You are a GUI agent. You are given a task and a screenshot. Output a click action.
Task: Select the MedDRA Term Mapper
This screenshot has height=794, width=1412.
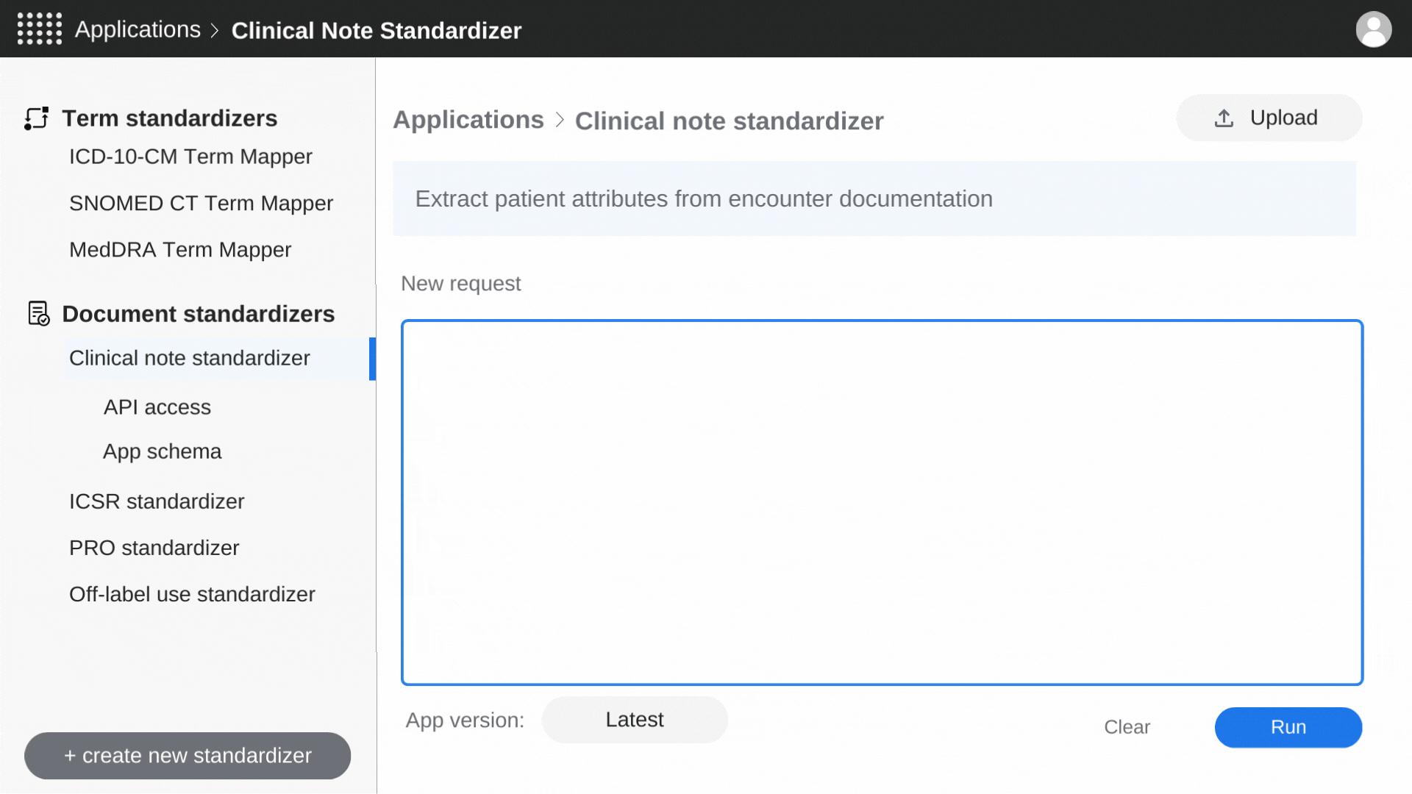[x=180, y=250]
